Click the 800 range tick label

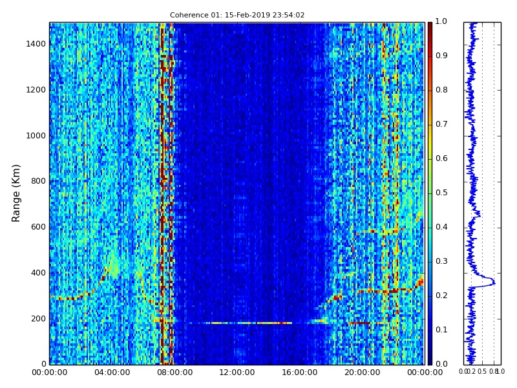point(38,181)
